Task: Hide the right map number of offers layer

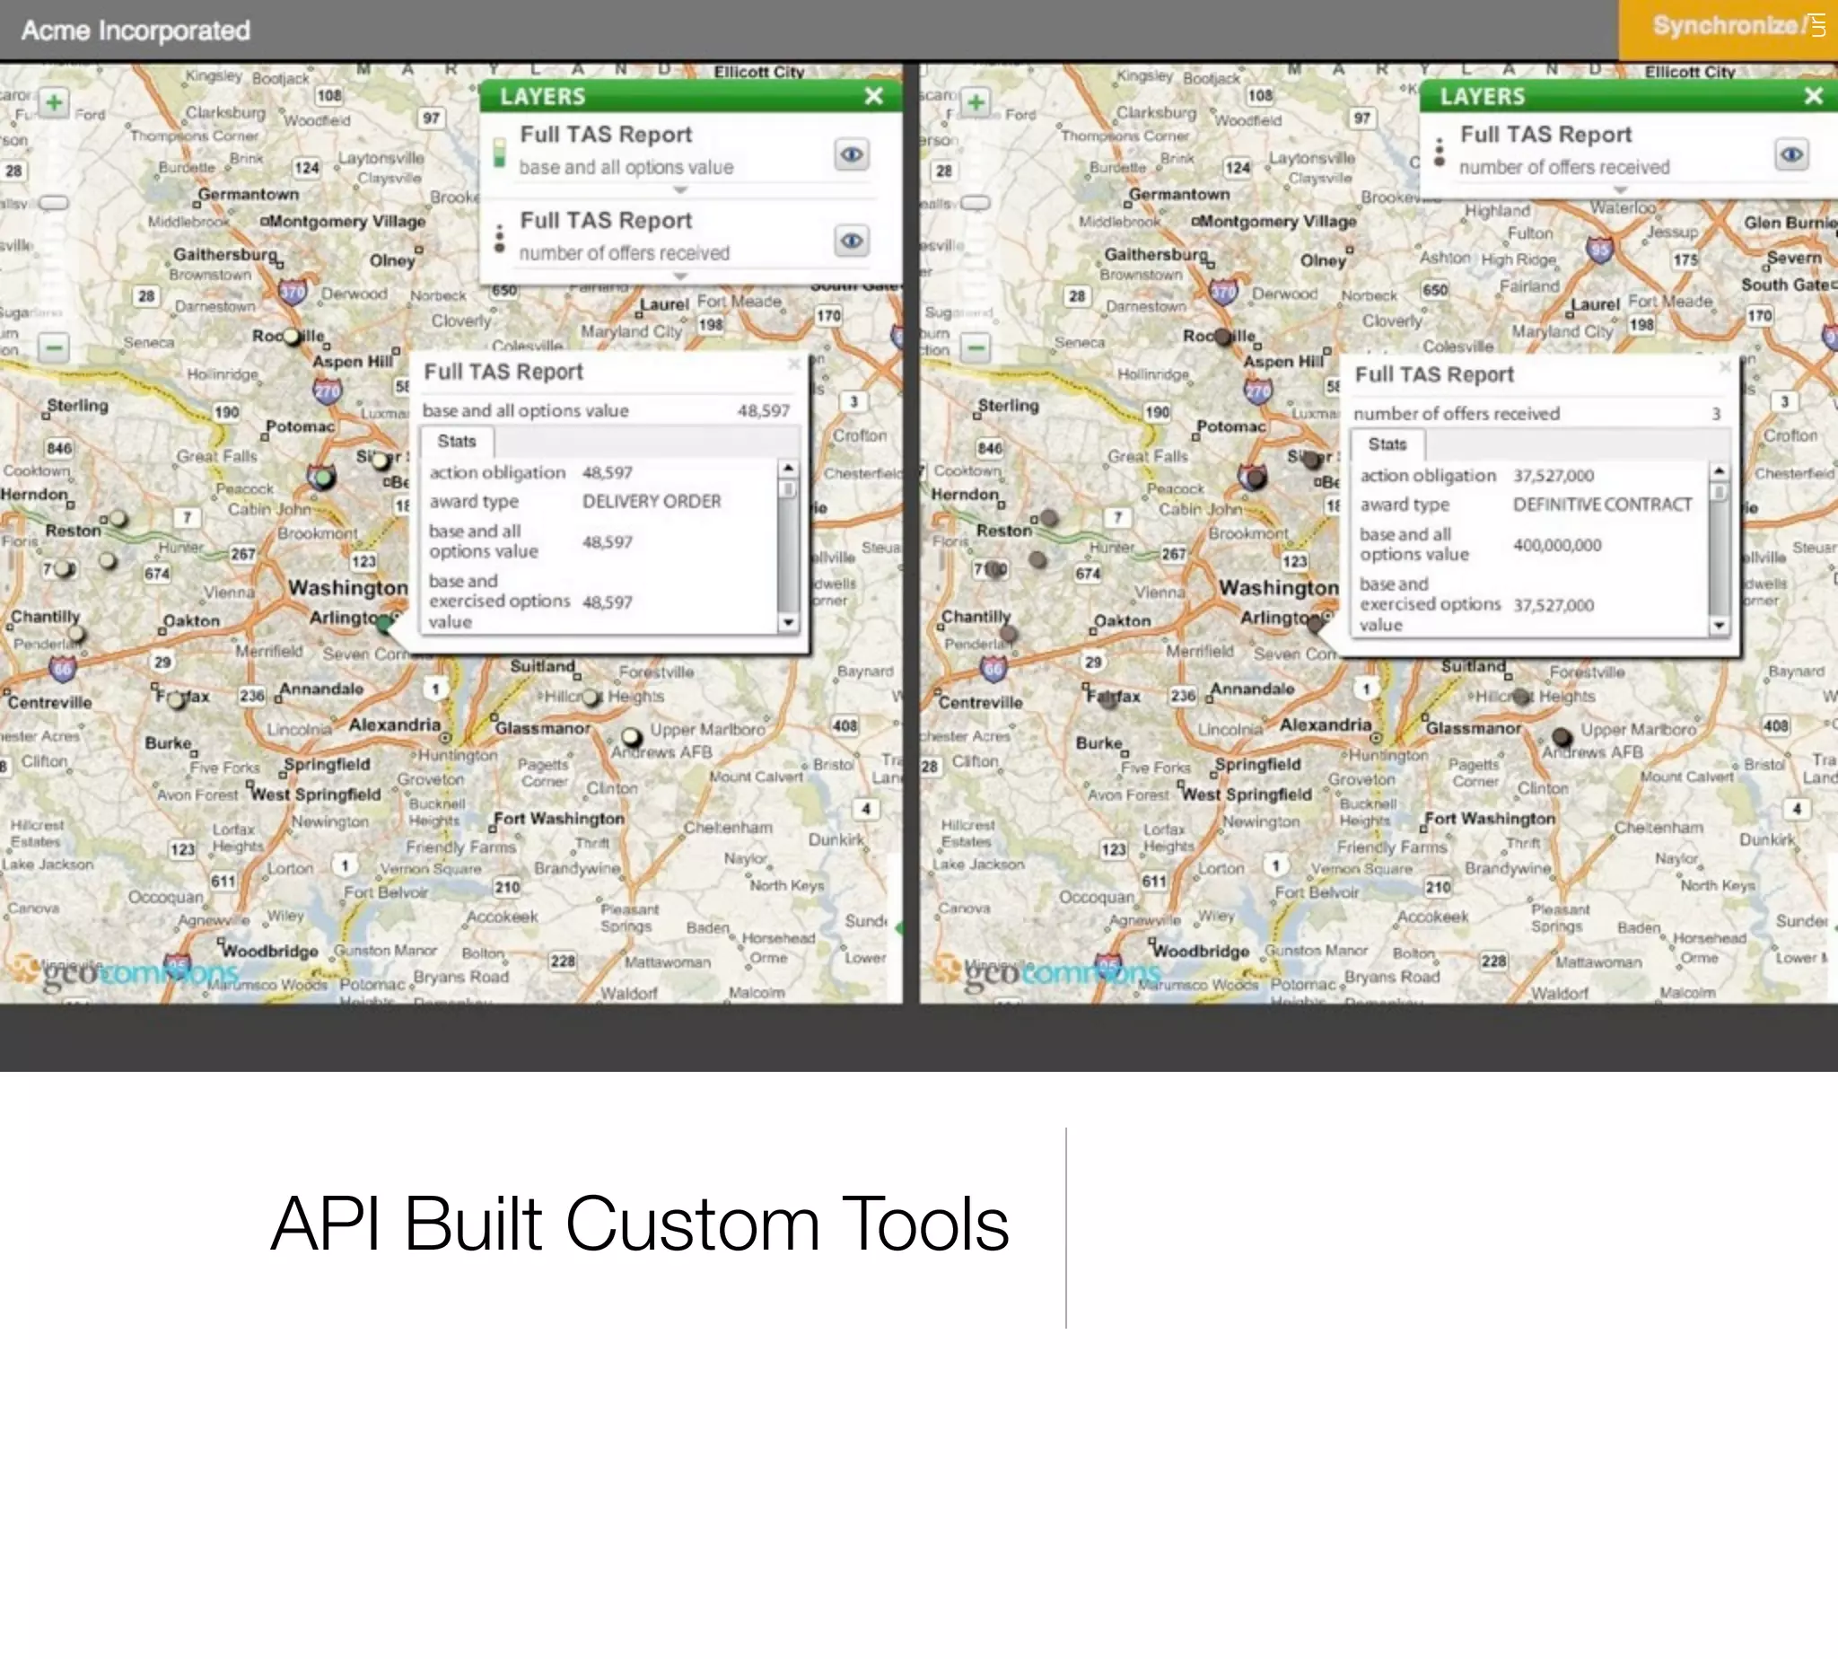Action: [1791, 155]
